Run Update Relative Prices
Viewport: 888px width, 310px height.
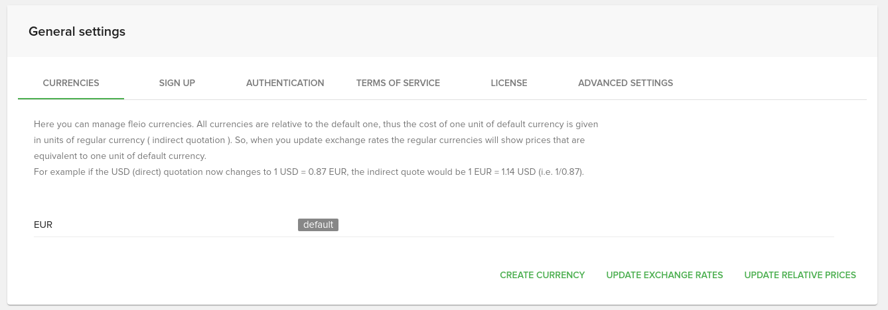(800, 275)
